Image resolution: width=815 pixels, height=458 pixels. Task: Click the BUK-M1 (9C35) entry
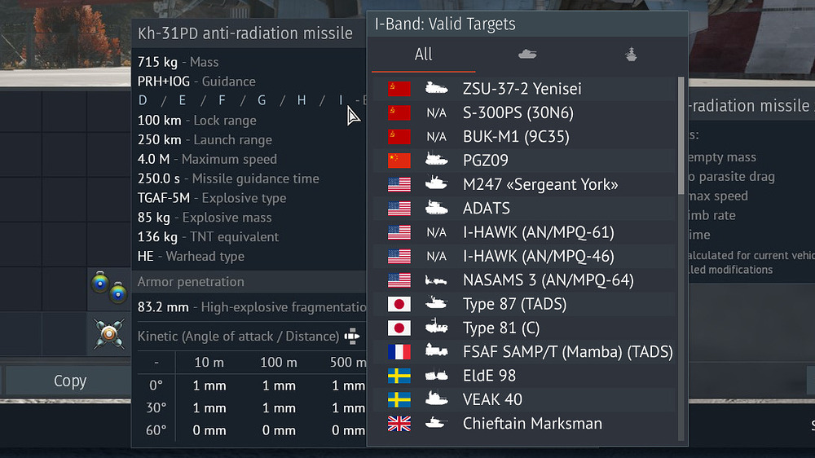point(524,137)
